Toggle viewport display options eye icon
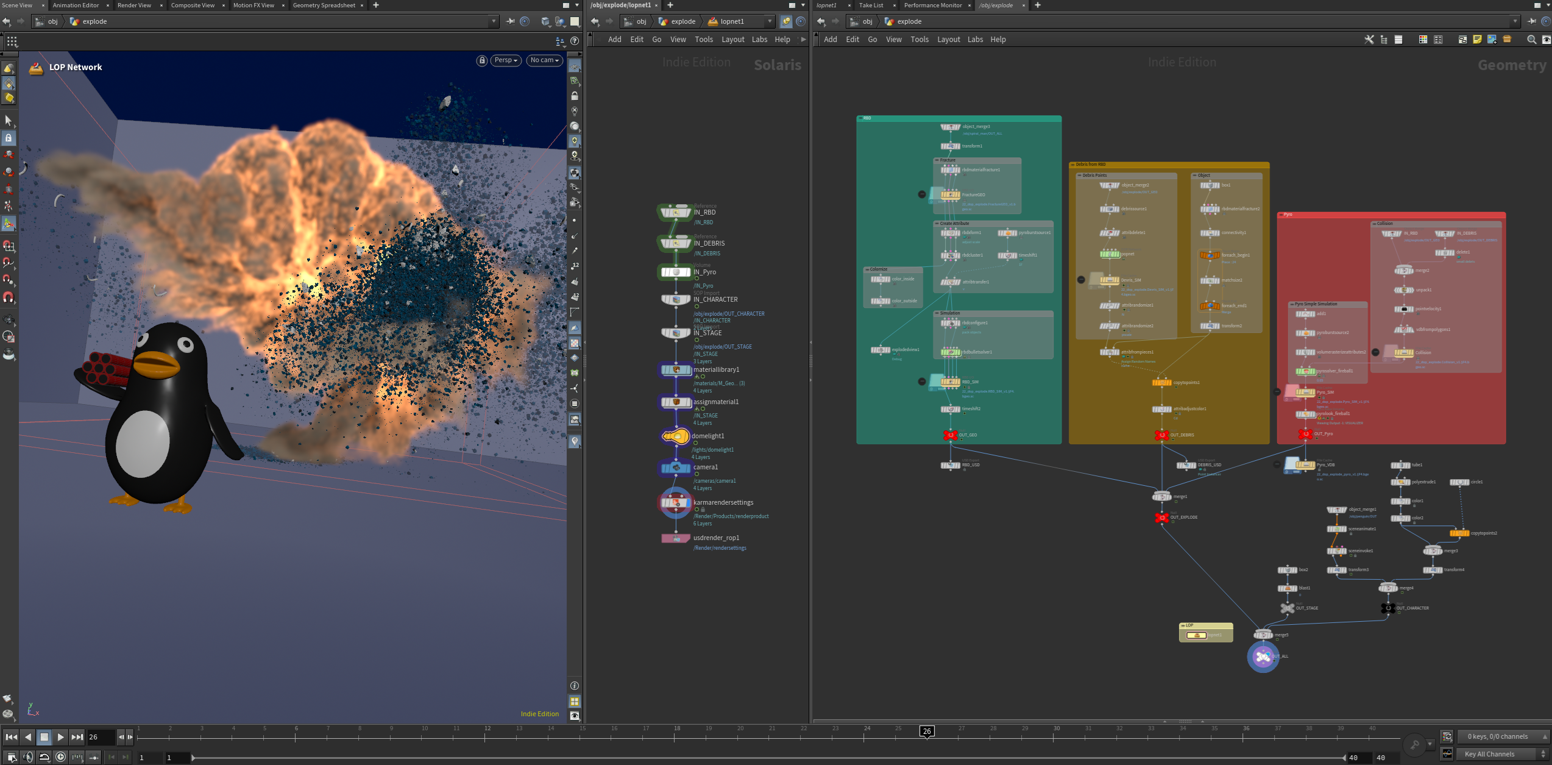This screenshot has width=1552, height=765. click(x=575, y=716)
